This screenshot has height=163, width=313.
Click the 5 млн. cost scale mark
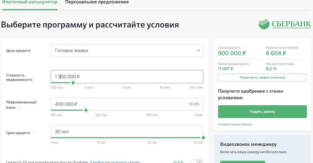coord(127,87)
